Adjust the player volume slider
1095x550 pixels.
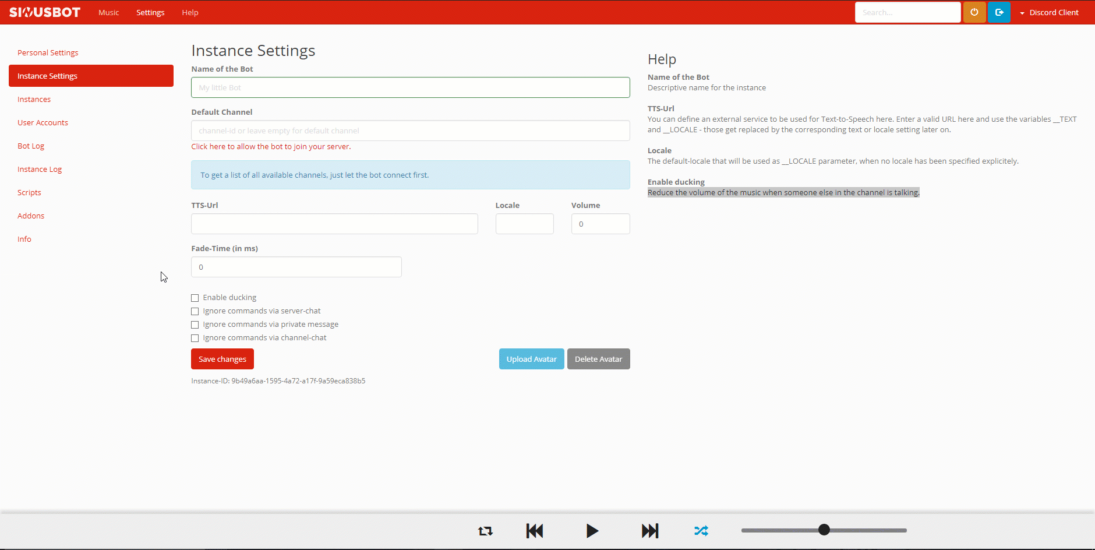click(824, 530)
